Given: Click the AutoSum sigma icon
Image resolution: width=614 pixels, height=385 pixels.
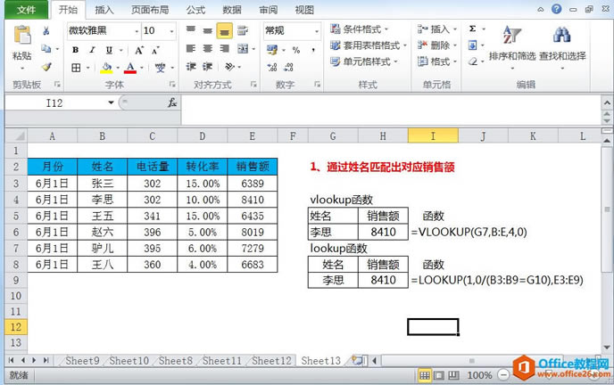Looking at the screenshot, I should point(473,29).
